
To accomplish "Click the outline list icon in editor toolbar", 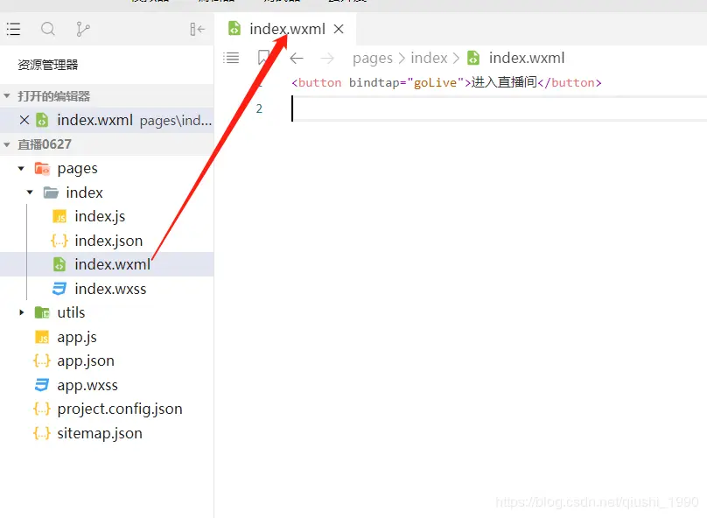I will click(231, 58).
